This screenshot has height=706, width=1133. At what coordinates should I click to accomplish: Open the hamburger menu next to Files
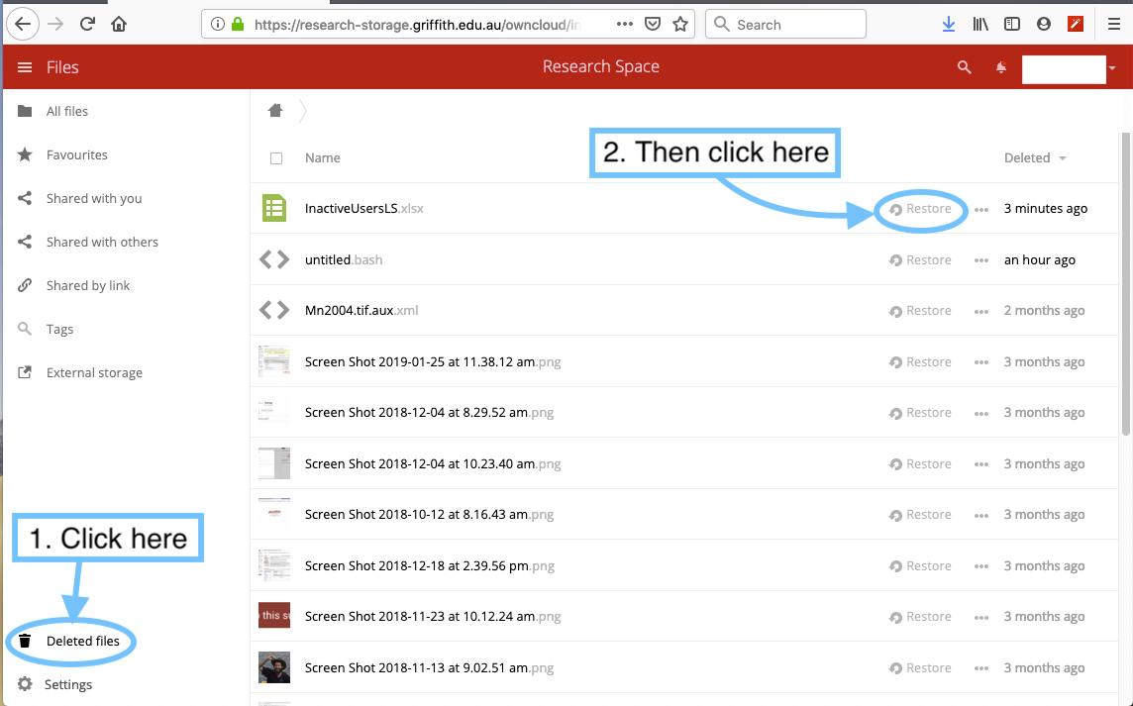coord(26,67)
